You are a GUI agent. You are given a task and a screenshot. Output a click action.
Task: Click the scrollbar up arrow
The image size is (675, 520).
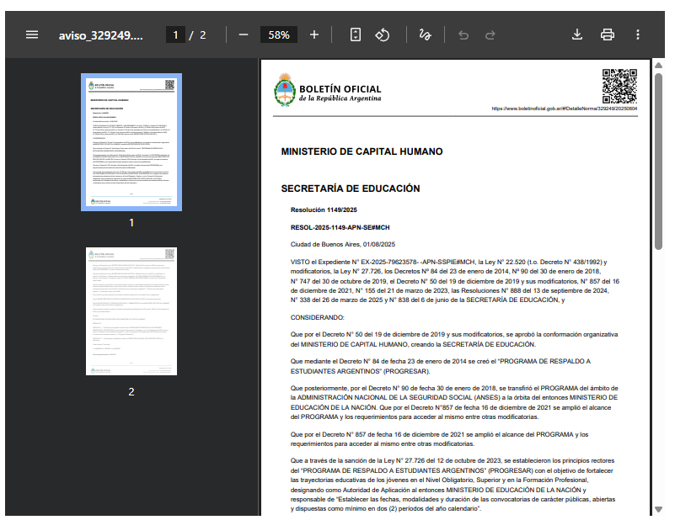point(657,65)
